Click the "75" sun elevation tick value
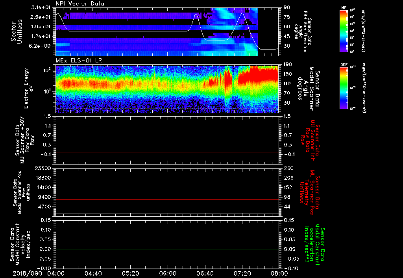The image size is (403, 278). coord(287,17)
